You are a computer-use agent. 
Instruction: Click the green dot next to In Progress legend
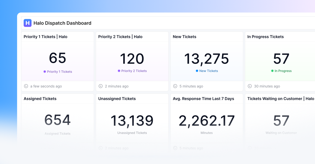272,71
